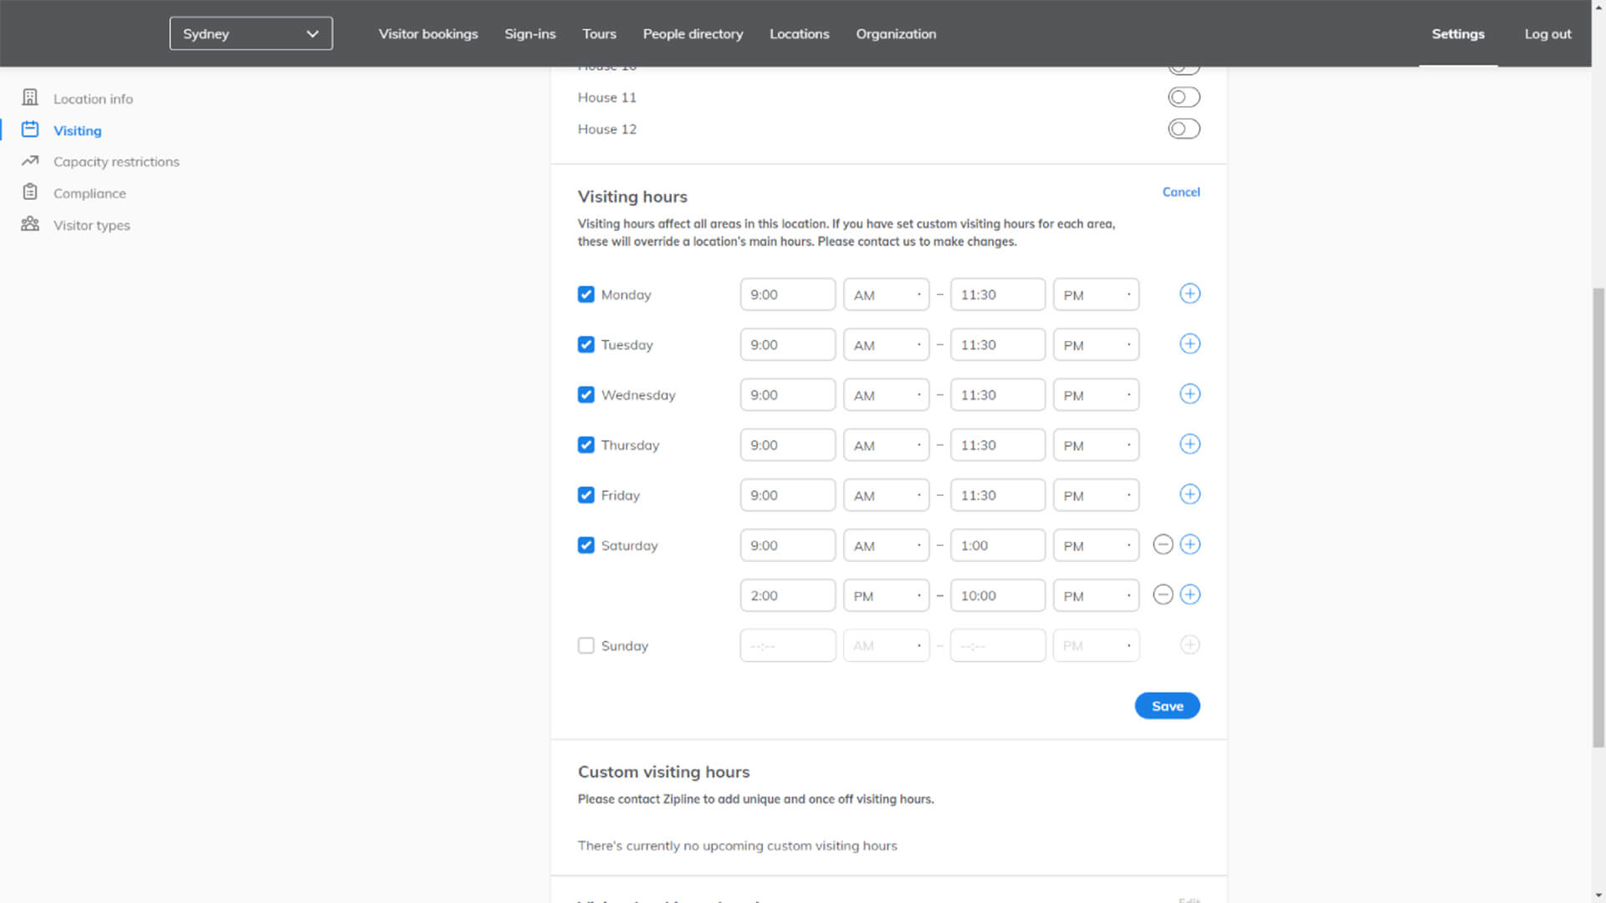Click the Visiting calendar icon in sidebar
The width and height of the screenshot is (1606, 903).
coord(30,130)
